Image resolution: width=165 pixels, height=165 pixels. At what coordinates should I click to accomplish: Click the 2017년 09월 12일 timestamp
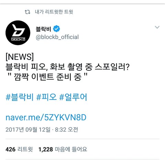(x=28, y=130)
